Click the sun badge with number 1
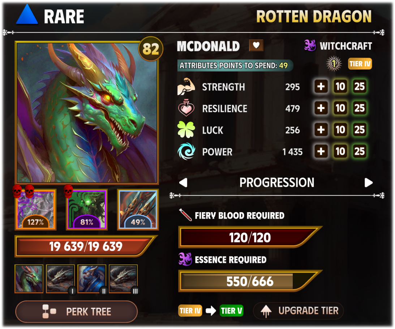The width and height of the screenshot is (395, 329). (x=334, y=63)
